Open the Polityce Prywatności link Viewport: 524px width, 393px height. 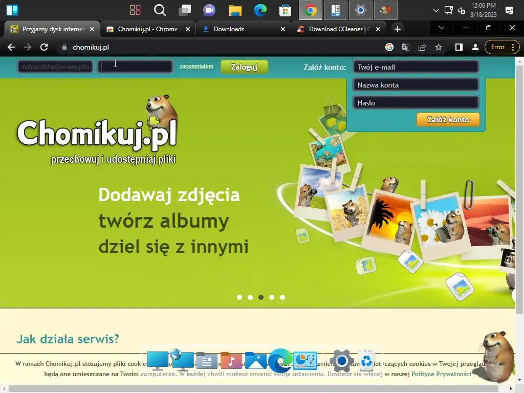(x=441, y=374)
